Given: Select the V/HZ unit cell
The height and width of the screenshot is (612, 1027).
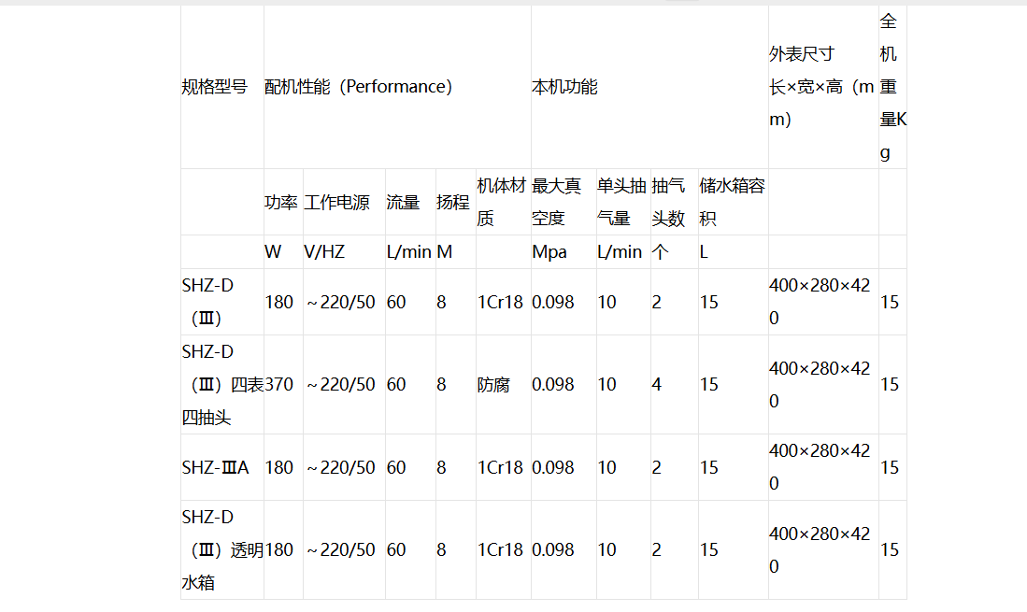Looking at the screenshot, I should [324, 252].
